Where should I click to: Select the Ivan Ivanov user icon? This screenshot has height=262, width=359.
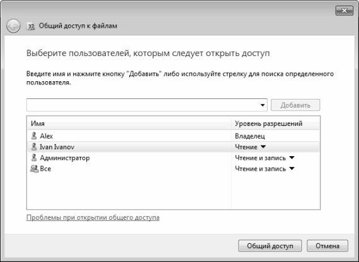[34, 147]
